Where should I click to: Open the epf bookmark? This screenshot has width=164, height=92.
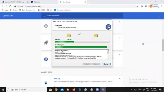pos(49,10)
